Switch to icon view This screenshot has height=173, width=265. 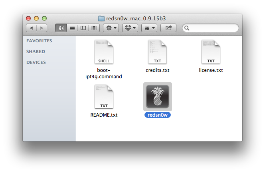pyautogui.click(x=61, y=28)
